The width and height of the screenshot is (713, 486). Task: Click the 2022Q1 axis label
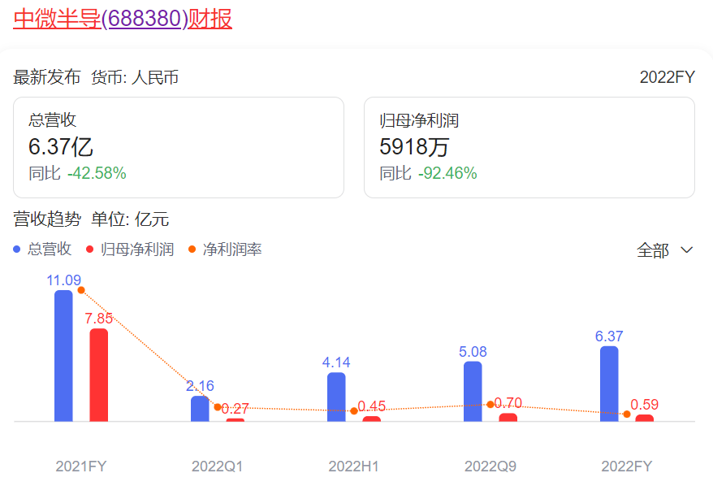[218, 466]
